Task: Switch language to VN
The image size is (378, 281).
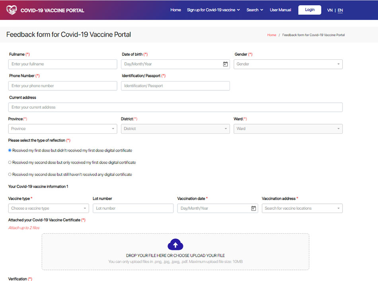Action: 329,10
